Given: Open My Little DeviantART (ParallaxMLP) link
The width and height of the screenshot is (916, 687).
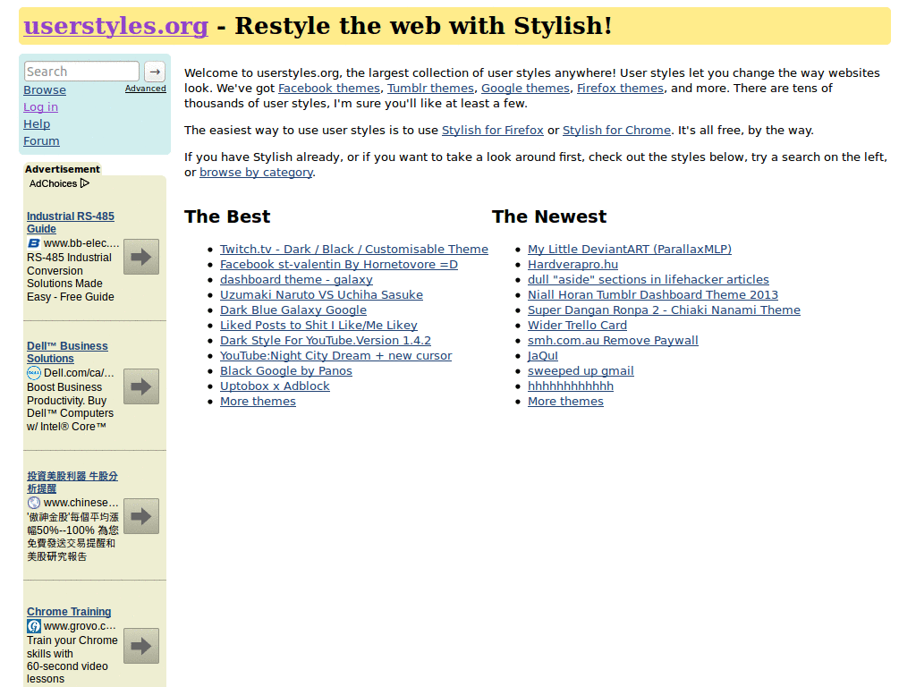Looking at the screenshot, I should click(x=630, y=250).
